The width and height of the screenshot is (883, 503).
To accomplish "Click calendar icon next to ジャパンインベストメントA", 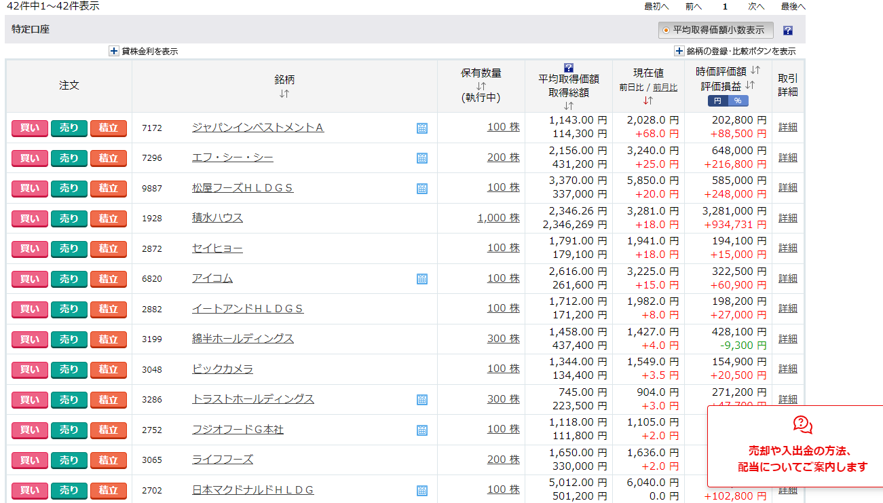I will pyautogui.click(x=422, y=128).
